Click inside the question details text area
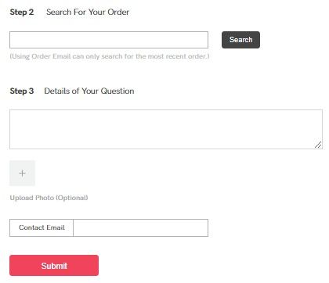This screenshot has width=329, height=283. [x=166, y=129]
